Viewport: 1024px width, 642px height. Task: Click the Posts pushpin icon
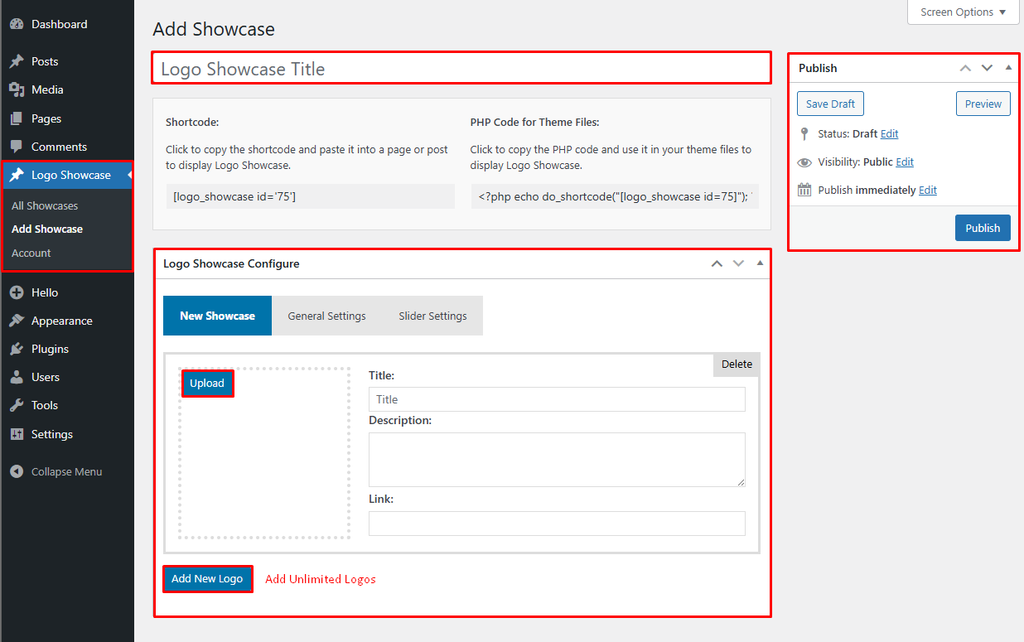17,61
